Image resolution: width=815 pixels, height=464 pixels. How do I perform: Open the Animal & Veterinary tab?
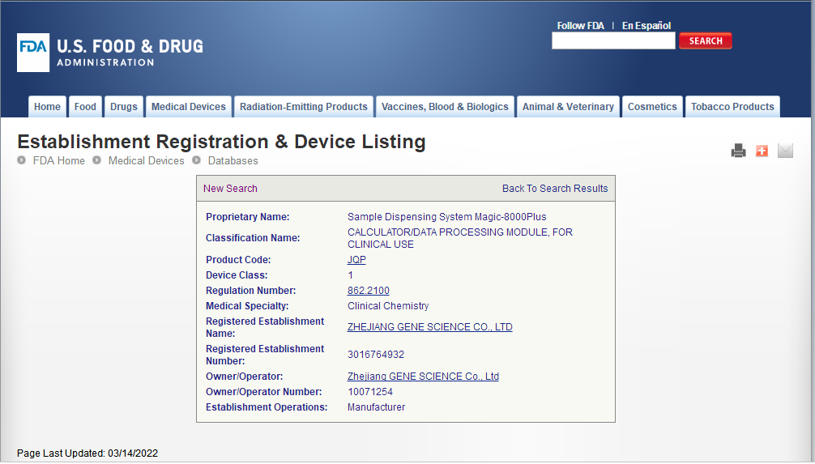[x=568, y=107]
